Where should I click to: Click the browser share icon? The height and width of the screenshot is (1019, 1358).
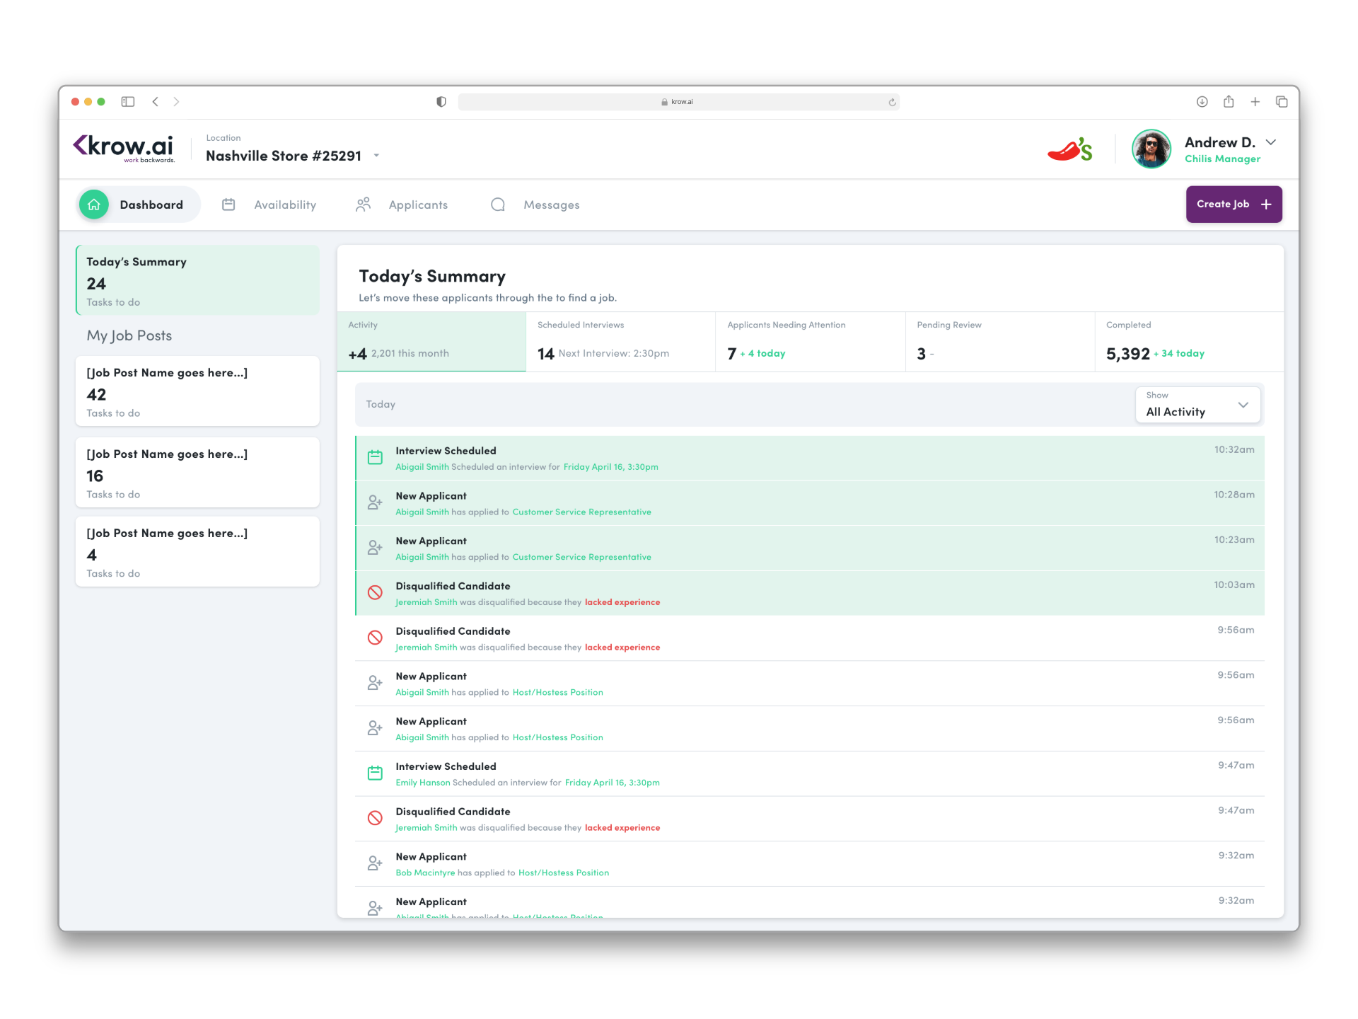pyautogui.click(x=1229, y=102)
